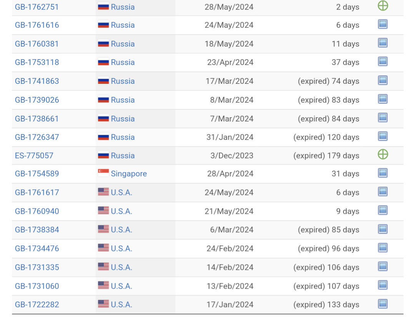Click picture icon in GB-1754589 Singapore row
This screenshot has height=321, width=415.
point(383,173)
